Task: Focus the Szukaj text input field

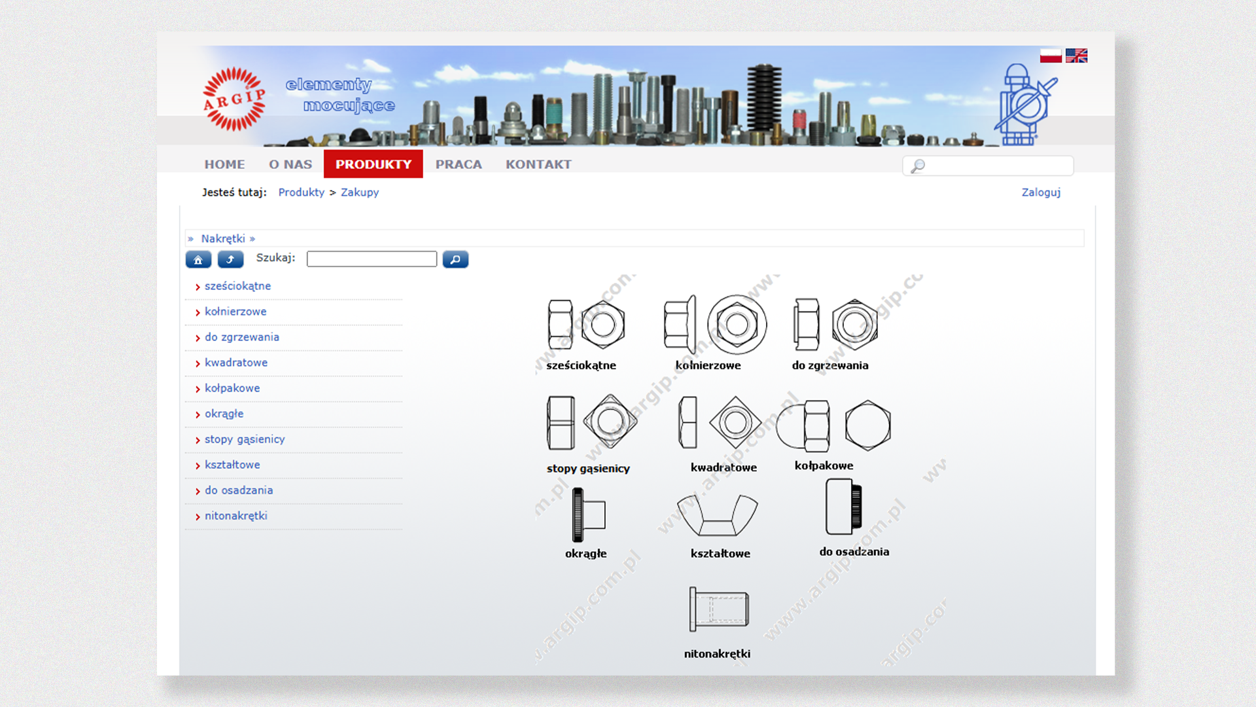Action: pos(372,259)
